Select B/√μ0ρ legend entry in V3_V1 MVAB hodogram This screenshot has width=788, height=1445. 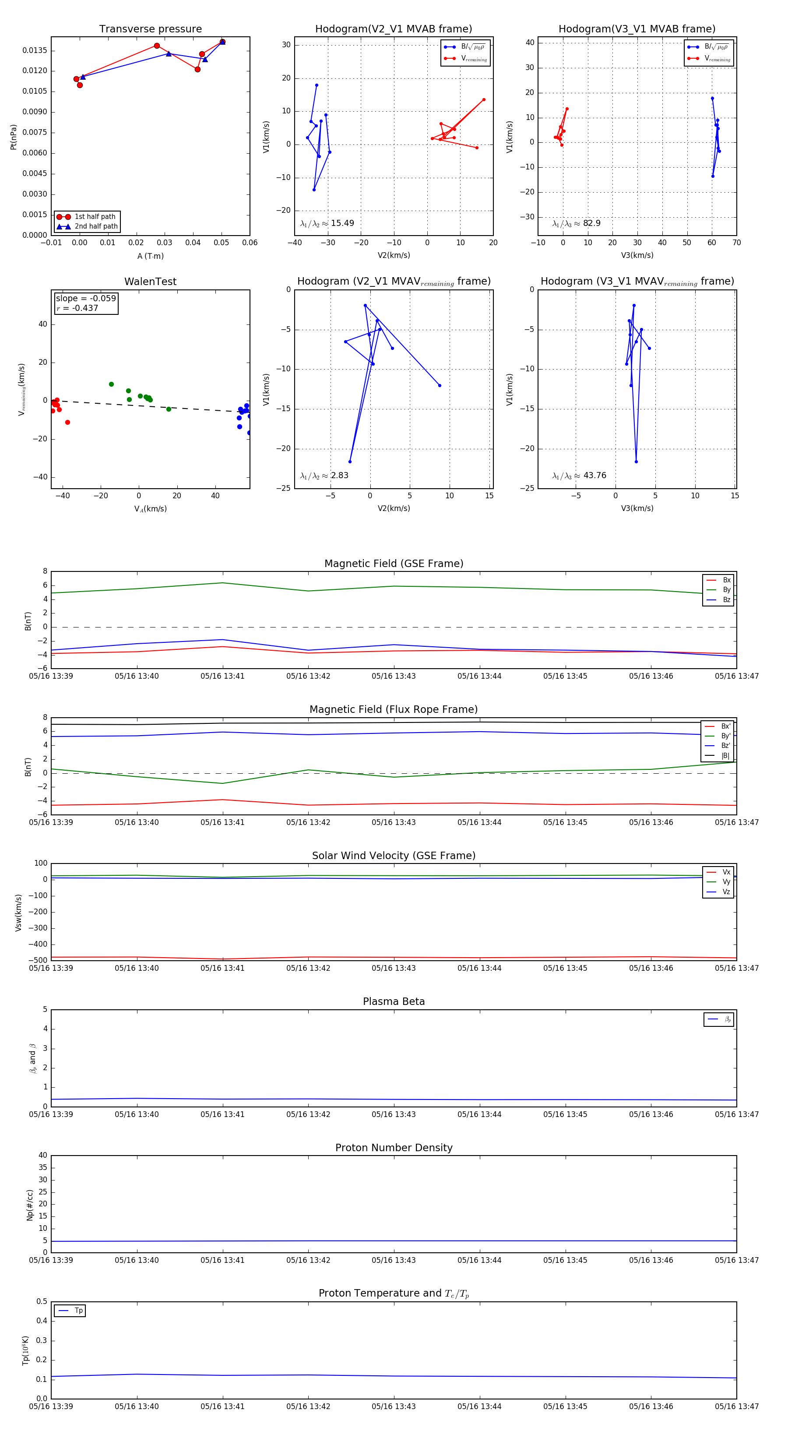click(708, 47)
